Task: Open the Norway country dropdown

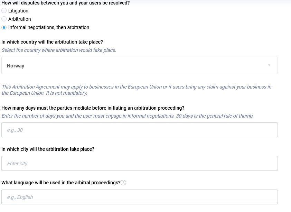Action: tap(139, 65)
